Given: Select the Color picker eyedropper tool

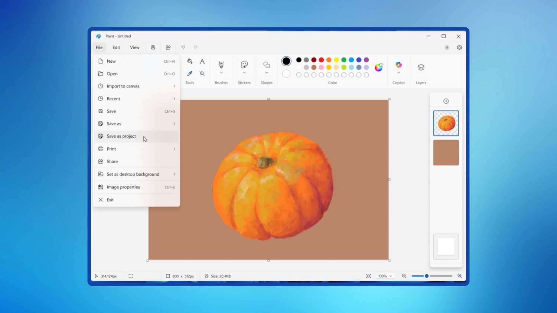Looking at the screenshot, I should tap(190, 73).
